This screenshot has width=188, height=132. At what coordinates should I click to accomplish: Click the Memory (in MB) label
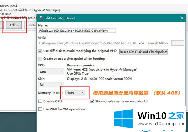coord(51,93)
